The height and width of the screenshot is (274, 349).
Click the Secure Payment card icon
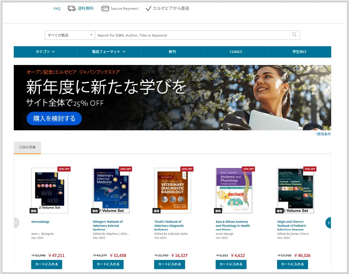105,8
